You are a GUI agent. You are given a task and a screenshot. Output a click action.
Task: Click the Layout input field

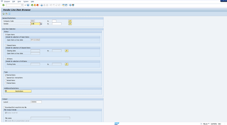pos(36,102)
